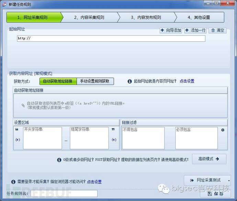Focus the http:// start URL field
The height and width of the screenshot is (201, 237).
pyautogui.click(x=111, y=38)
